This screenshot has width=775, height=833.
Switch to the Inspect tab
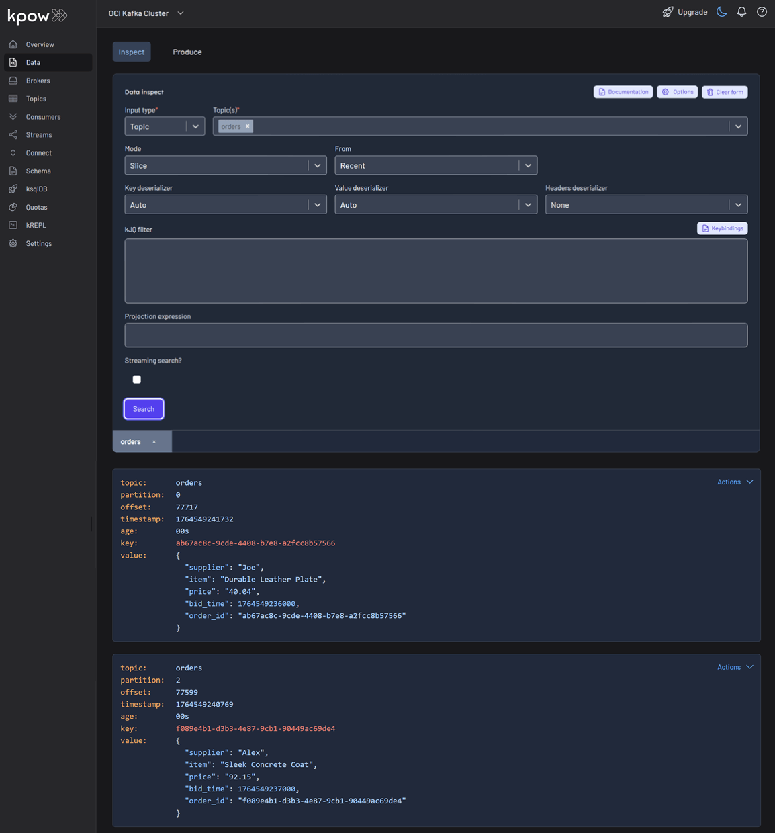click(x=132, y=52)
